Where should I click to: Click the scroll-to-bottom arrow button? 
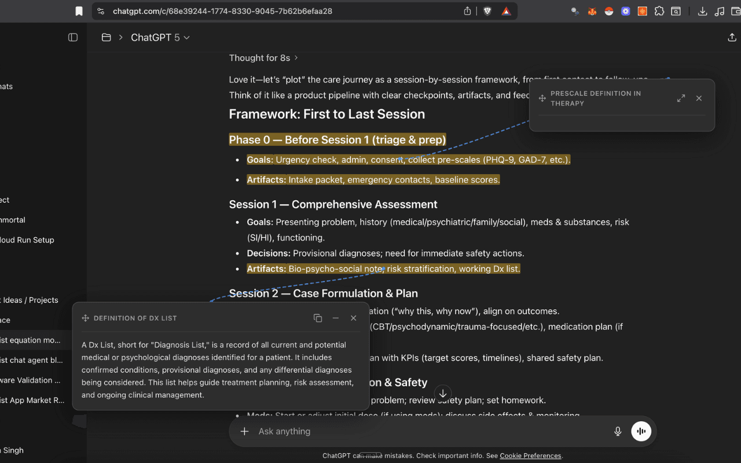pyautogui.click(x=442, y=394)
